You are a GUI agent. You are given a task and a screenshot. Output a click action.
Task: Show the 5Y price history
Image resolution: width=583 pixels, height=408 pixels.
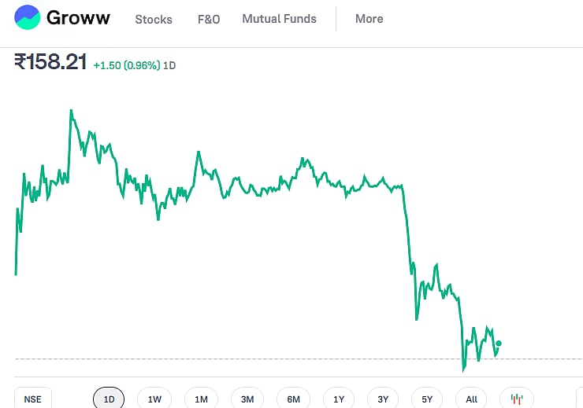(x=427, y=399)
